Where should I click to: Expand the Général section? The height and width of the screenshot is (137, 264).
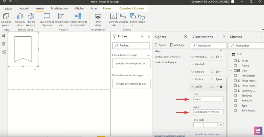[x=193, y=64]
